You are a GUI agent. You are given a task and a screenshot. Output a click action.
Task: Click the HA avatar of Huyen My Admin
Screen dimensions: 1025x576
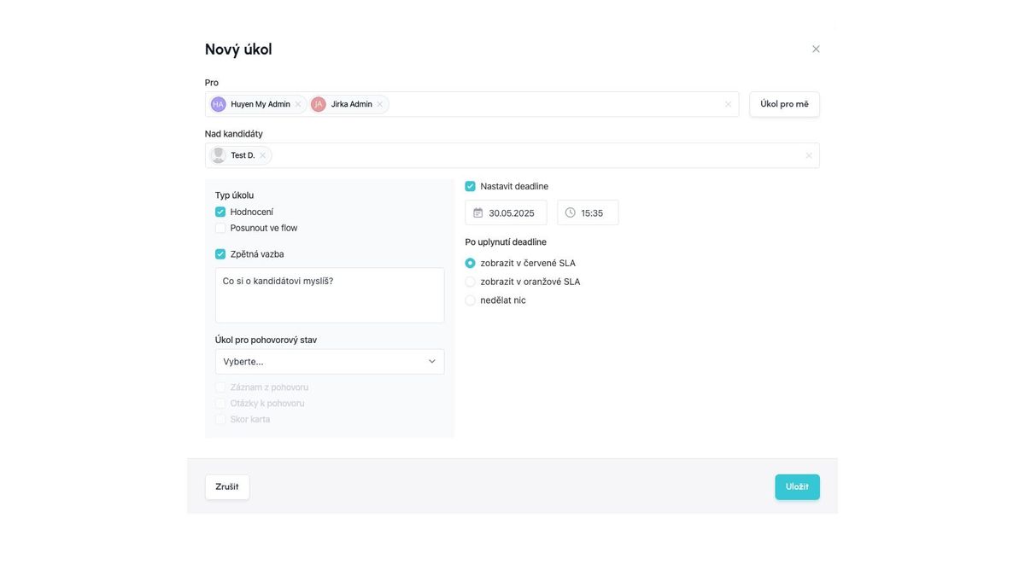click(219, 104)
